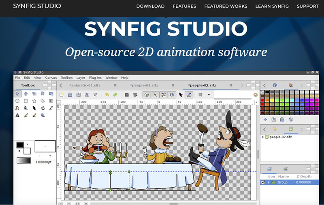Toggle position handles visibility button
Viewport: 324px width, 205px height.
pos(147,95)
